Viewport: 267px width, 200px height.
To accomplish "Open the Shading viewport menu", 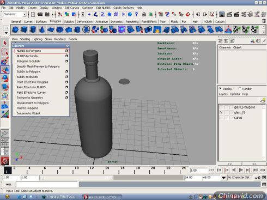I will click(x=25, y=39).
